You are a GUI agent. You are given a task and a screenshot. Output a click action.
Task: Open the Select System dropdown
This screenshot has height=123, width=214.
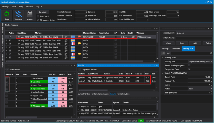click(194, 33)
